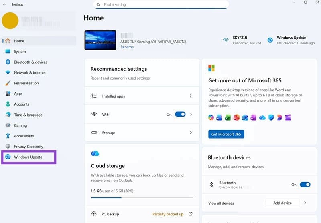The width and height of the screenshot is (321, 223).
Task: Open Network & internet section
Action: pos(39,72)
